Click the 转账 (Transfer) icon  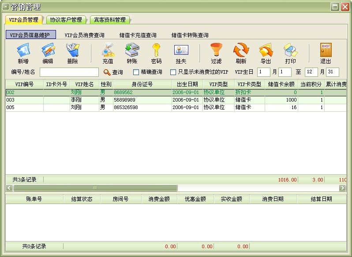tap(132, 50)
